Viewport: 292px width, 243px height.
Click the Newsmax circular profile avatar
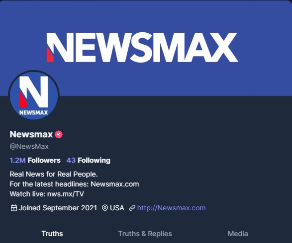pos(34,95)
